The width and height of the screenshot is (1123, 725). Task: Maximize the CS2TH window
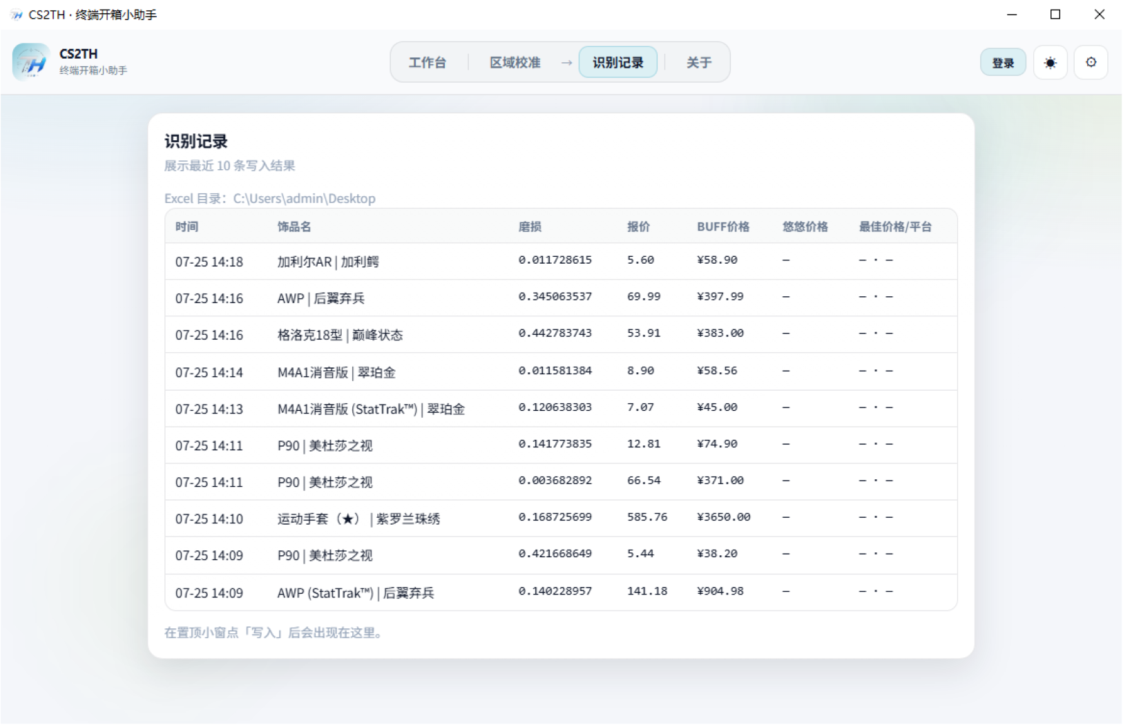tap(1055, 14)
